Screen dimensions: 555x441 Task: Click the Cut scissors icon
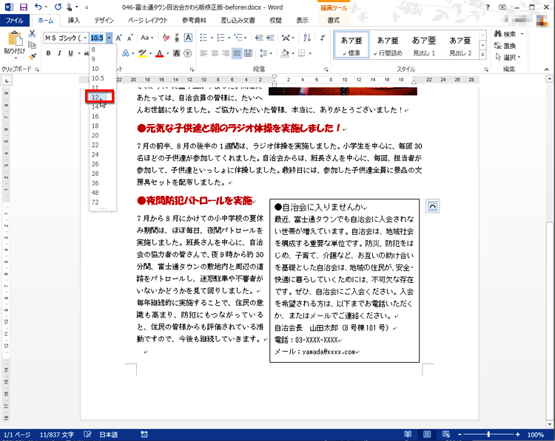pos(33,33)
